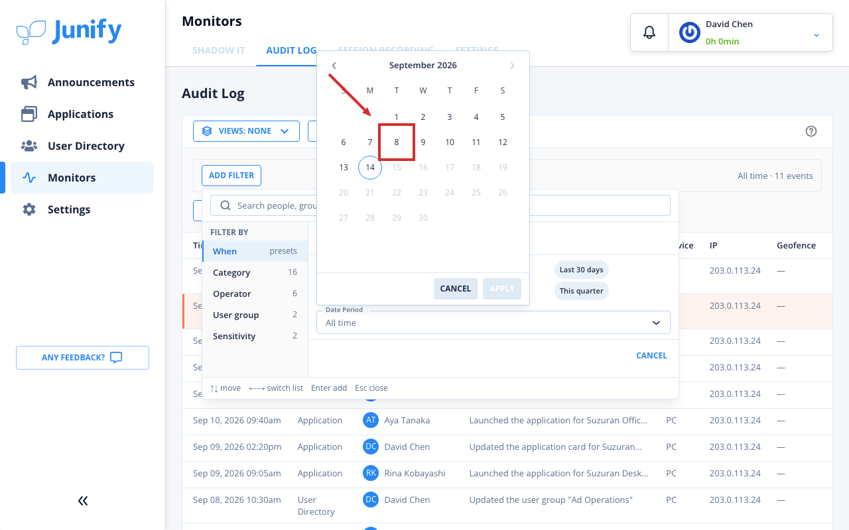This screenshot has height=530, width=849.
Task: Select September 8 in calendar
Action: point(397,142)
